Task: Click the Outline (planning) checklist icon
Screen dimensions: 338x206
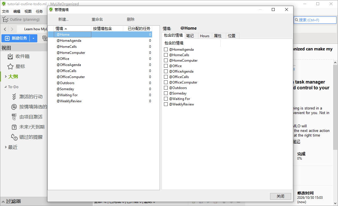Action: (x=5, y=19)
